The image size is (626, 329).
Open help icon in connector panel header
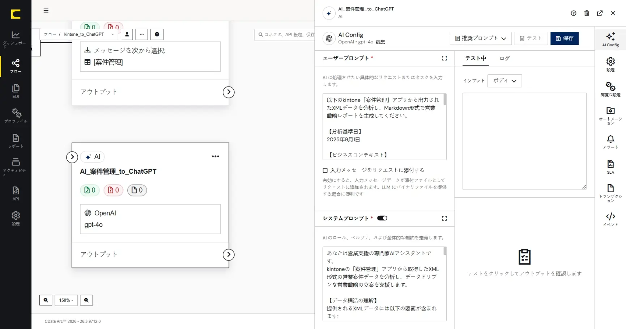574,13
